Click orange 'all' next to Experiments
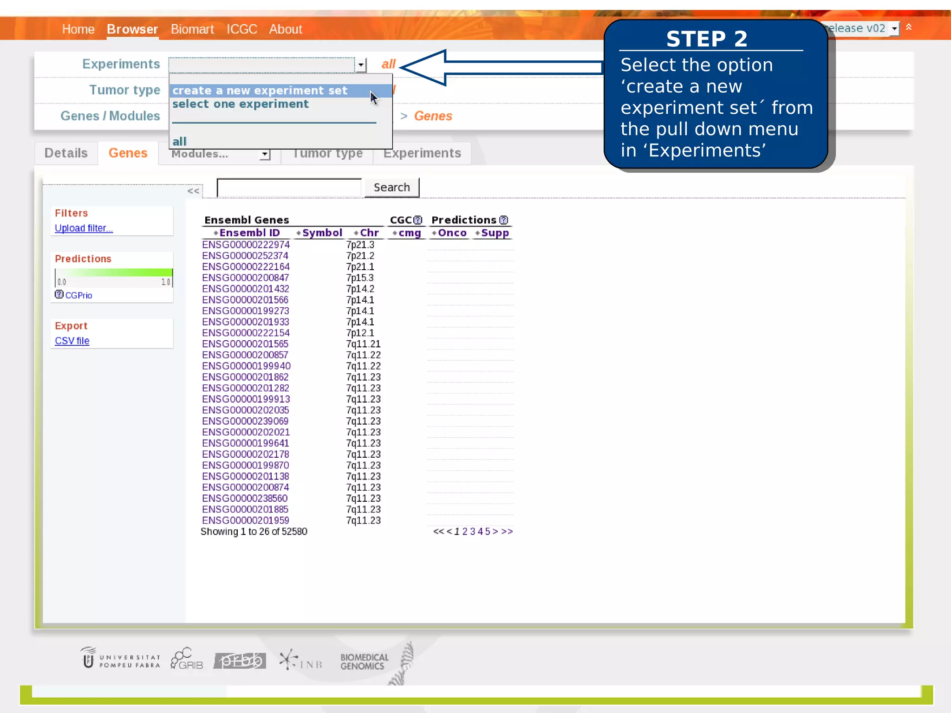Image resolution: width=951 pixels, height=713 pixels. coord(388,64)
